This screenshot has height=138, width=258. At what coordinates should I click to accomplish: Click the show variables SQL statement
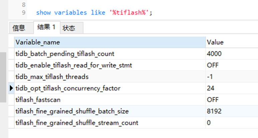94,13
